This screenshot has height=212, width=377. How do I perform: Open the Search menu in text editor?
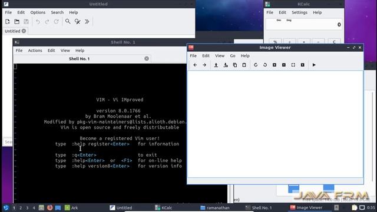coord(57,12)
